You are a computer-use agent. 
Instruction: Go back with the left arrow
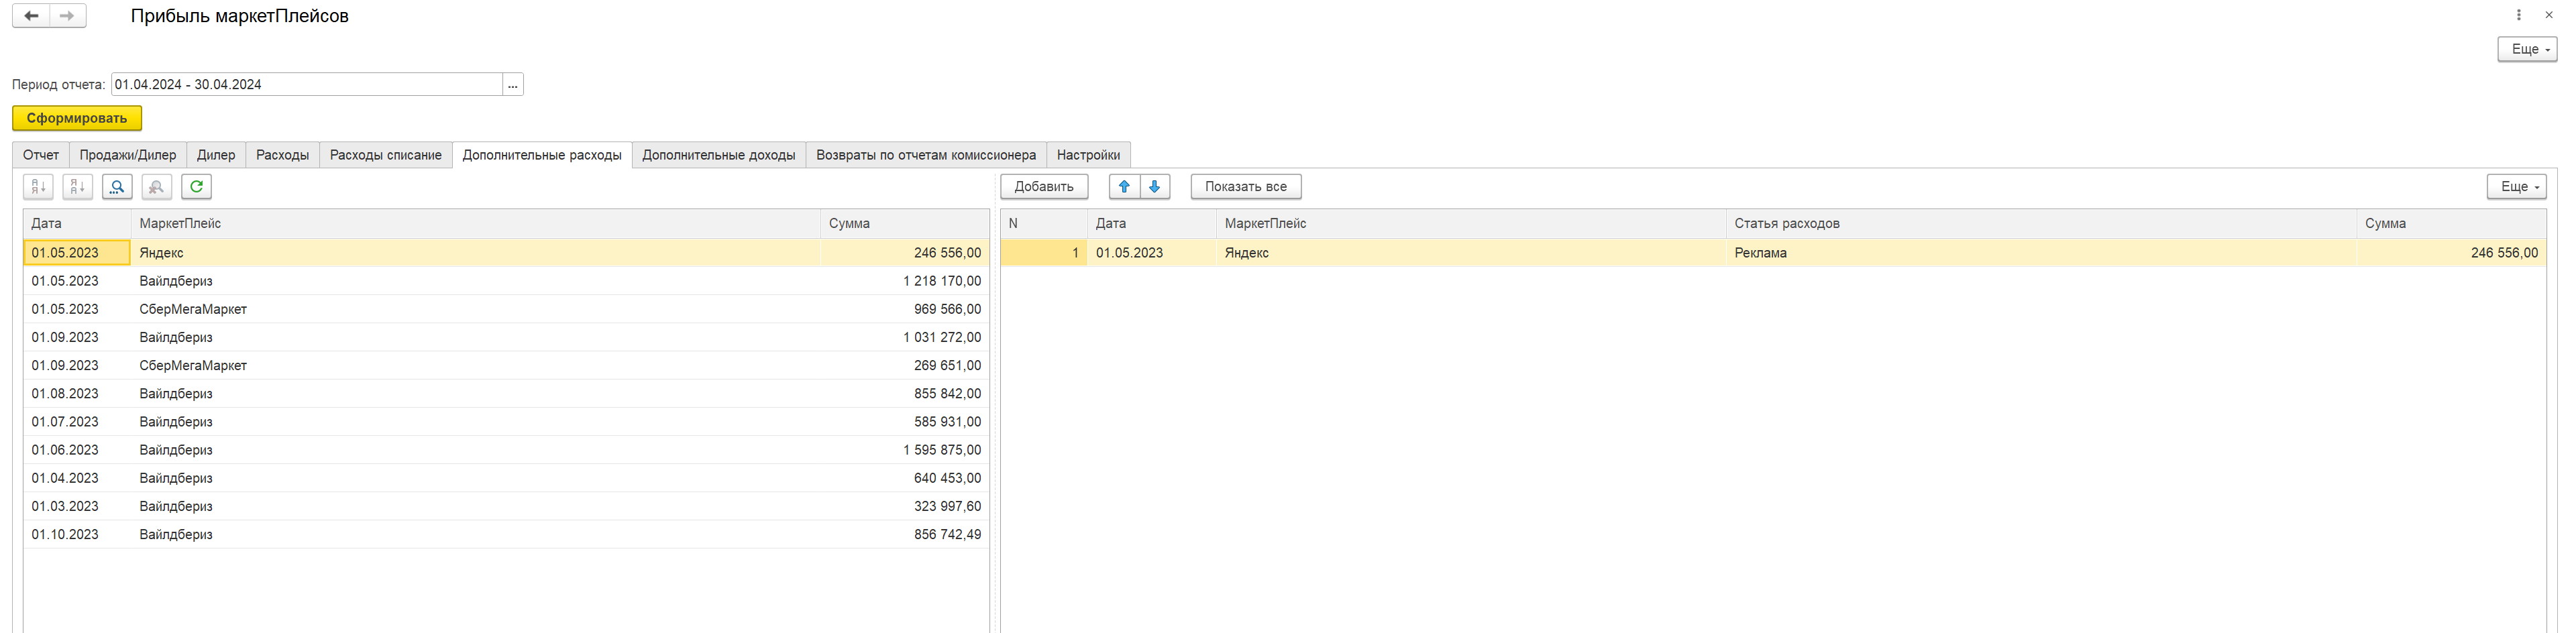tap(31, 16)
